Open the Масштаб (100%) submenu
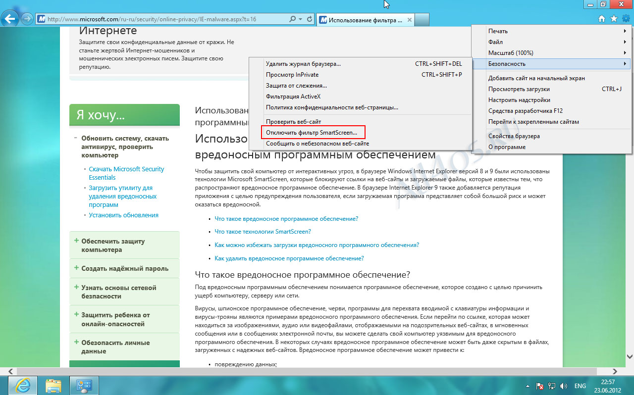 (x=552, y=52)
